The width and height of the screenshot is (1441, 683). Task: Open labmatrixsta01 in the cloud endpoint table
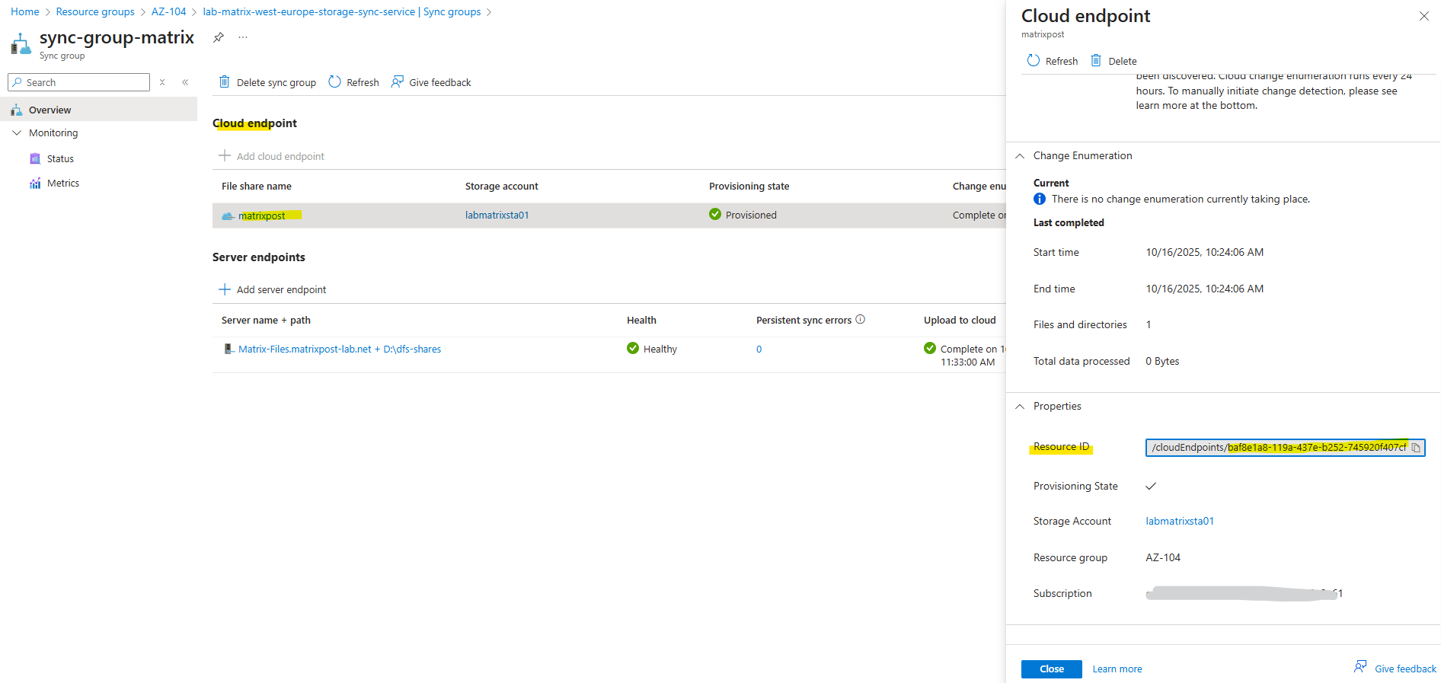497,215
